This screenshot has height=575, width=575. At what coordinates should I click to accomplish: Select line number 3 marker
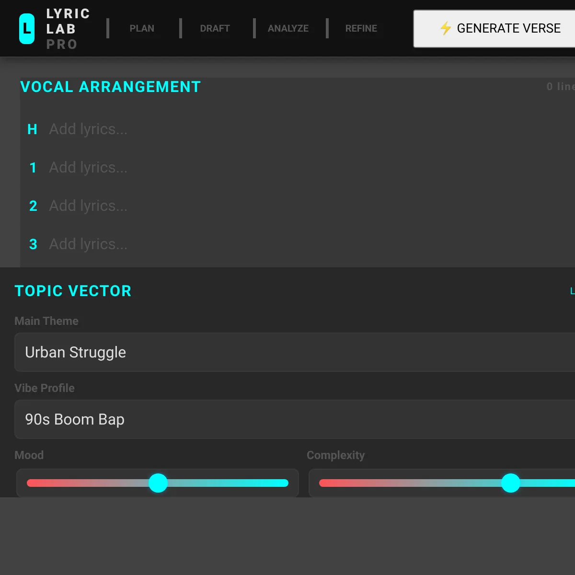click(x=33, y=244)
